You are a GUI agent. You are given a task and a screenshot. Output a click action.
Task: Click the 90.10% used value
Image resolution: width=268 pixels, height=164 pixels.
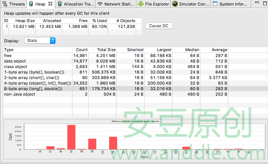click(x=100, y=26)
